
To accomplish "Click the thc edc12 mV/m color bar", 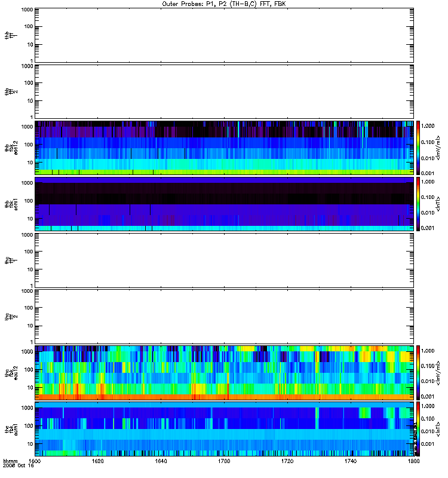I will coord(418,373).
